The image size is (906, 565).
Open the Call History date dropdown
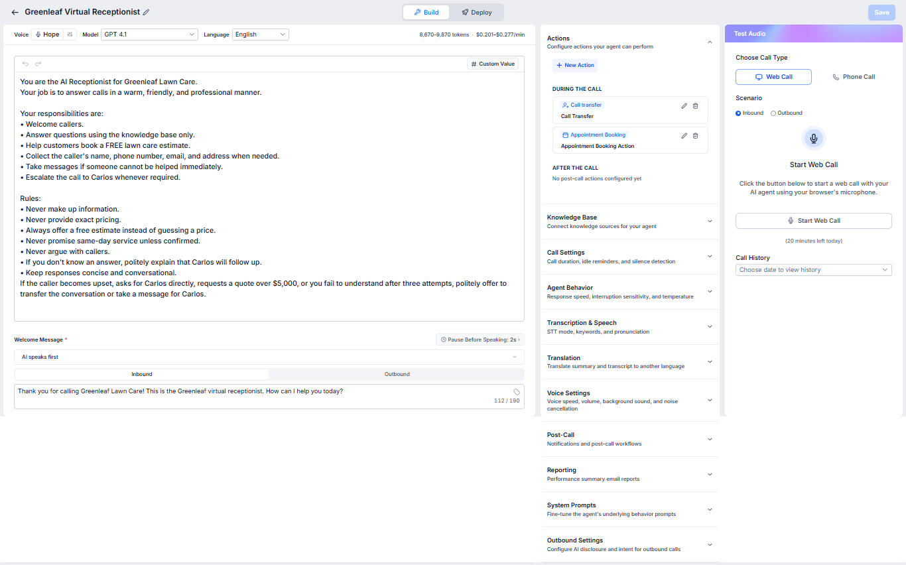[814, 270]
